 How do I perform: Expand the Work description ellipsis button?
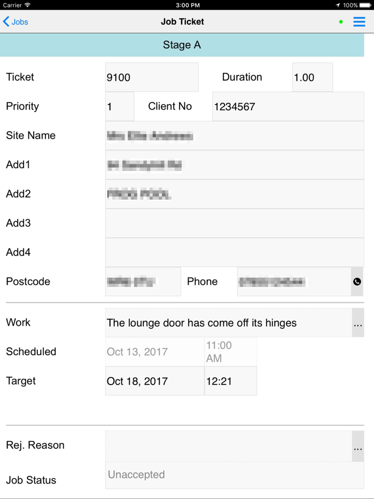[x=357, y=323]
